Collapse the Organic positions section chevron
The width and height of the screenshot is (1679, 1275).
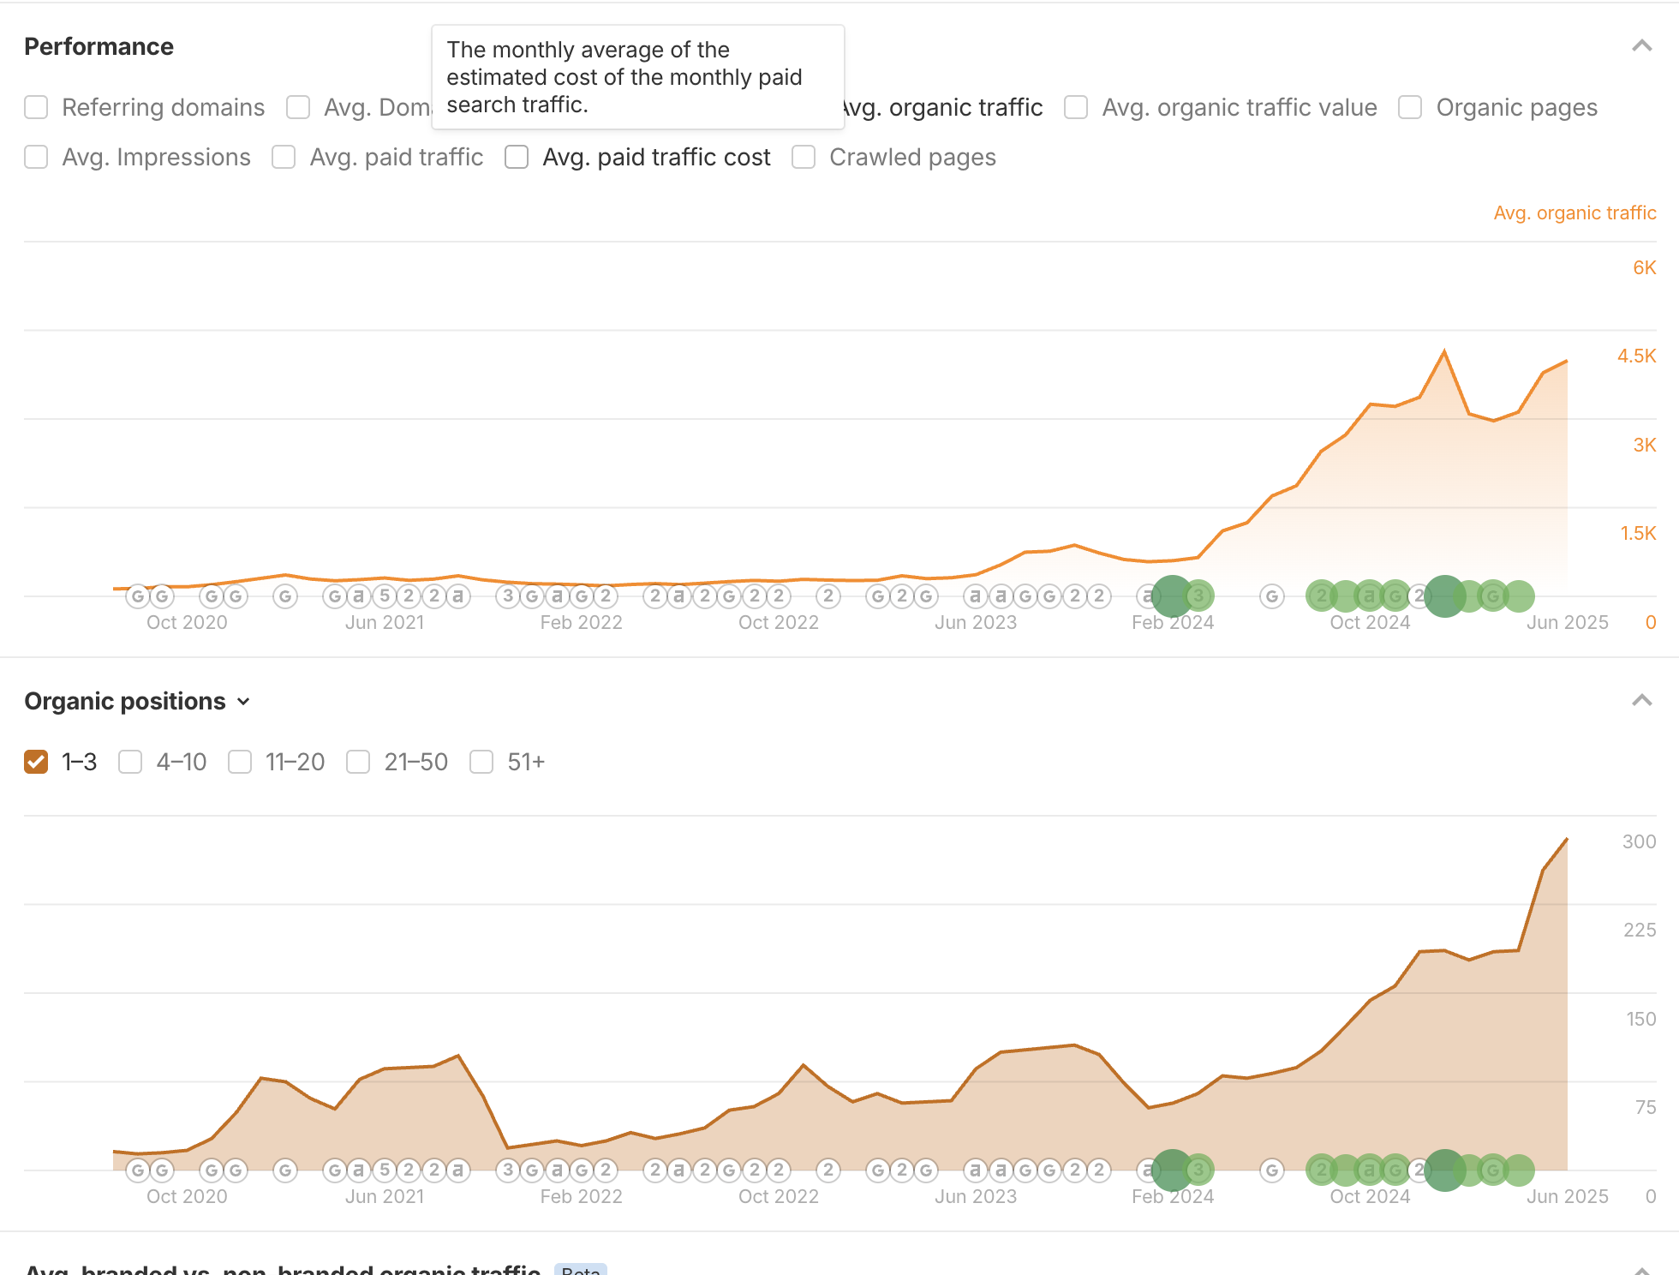point(1641,701)
